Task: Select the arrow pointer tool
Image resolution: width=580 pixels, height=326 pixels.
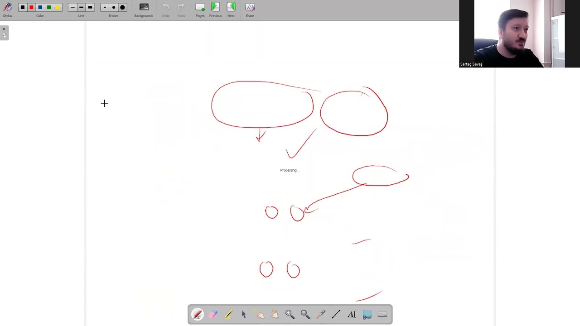Action: (244, 315)
